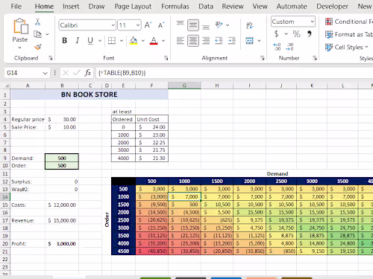Switch to the Formulas ribbon tab

(175, 7)
